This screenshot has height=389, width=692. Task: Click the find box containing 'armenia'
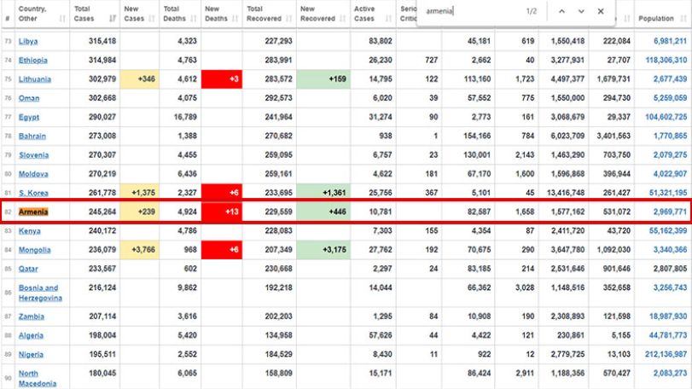click(472, 11)
